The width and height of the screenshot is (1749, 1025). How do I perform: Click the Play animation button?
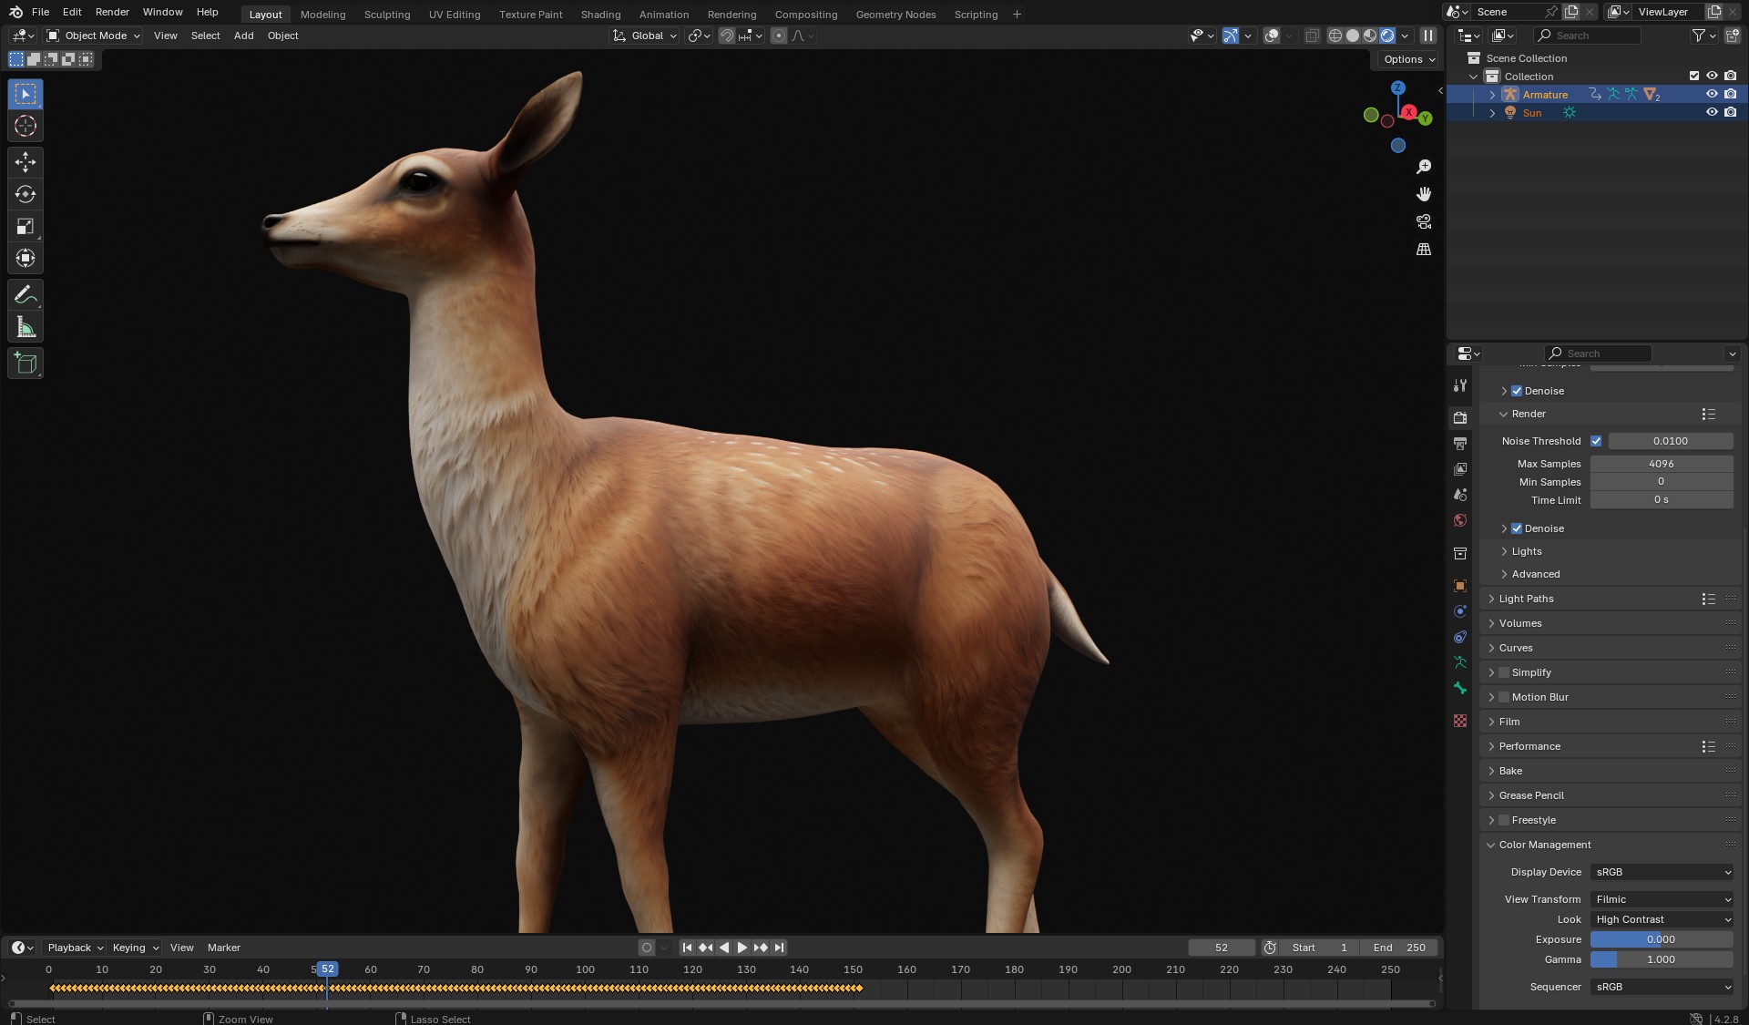tap(742, 948)
